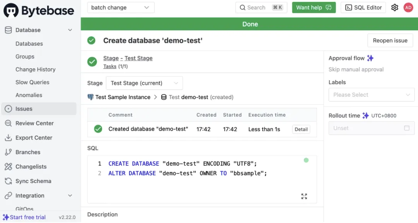Expand the Integration sidebar section

70,196
